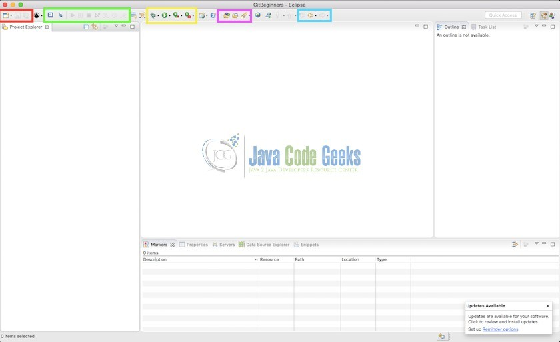This screenshot has height=342, width=560.
Task: Click the black user avatar toolbar icon
Action: pyautogui.click(x=37, y=15)
